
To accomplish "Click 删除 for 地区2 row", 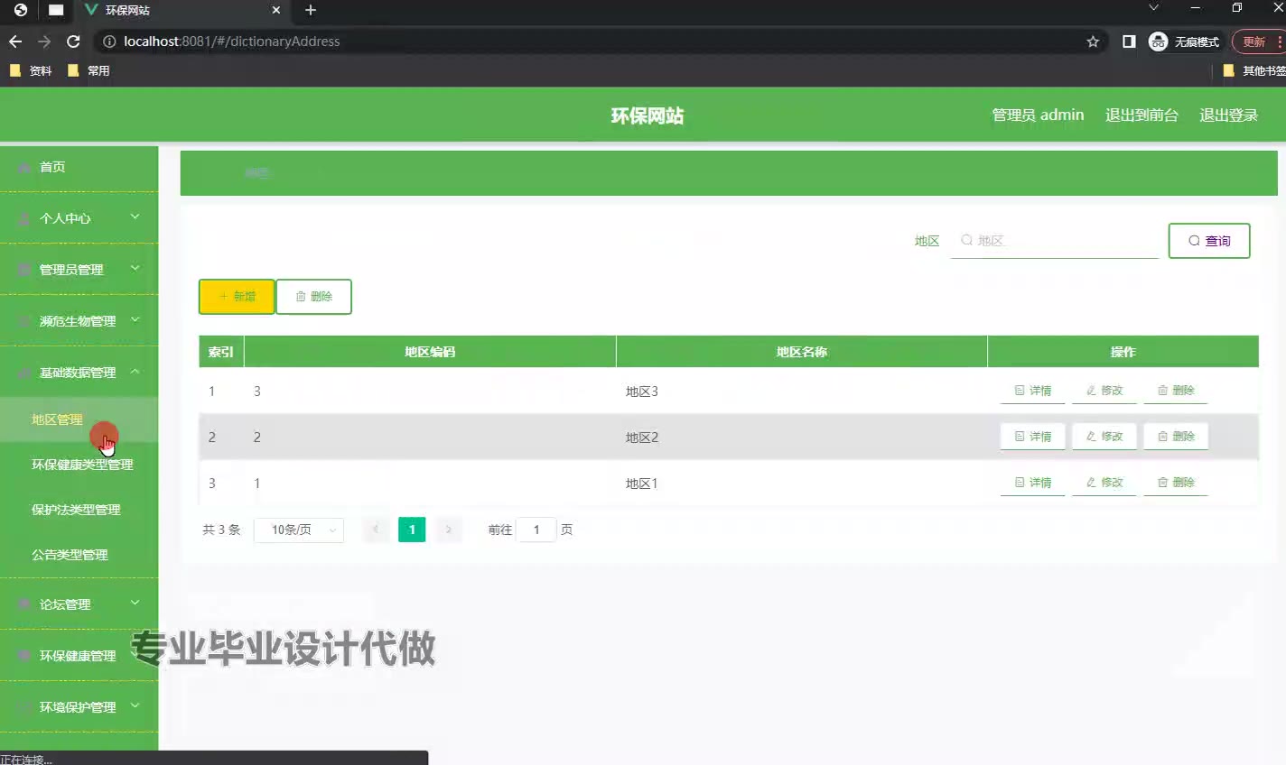I will pos(1176,437).
